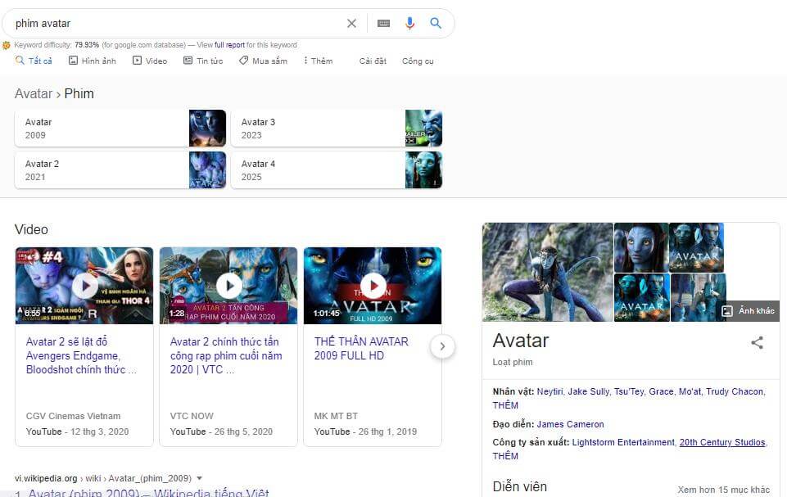This screenshot has height=497, width=787.
Task: Open 'Cài đặt' settings menu
Action: pyautogui.click(x=373, y=61)
